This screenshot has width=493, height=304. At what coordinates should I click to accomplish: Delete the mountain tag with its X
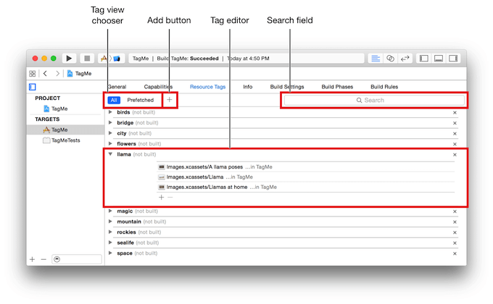tap(455, 222)
